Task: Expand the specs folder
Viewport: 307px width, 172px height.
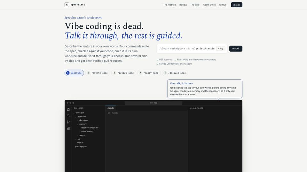Action: pyautogui.click(x=82, y=135)
